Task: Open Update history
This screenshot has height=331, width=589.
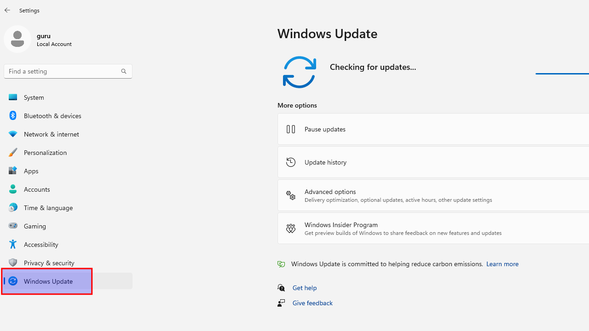Action: [x=433, y=162]
